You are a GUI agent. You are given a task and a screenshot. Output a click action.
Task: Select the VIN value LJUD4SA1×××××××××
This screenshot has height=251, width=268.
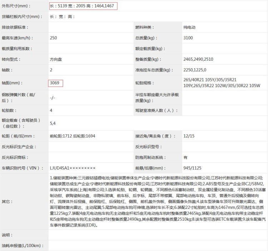coord(73,168)
